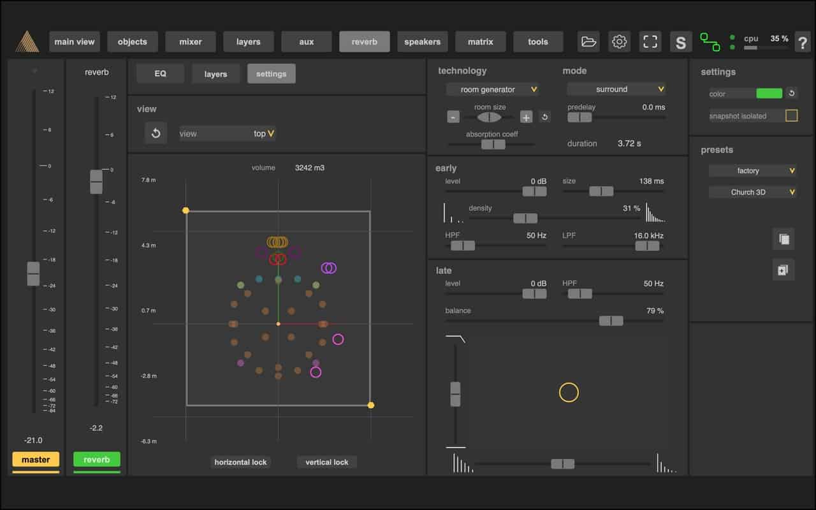Expand the surround mode dropdown
Screen dimensions: 816x510
coord(616,89)
